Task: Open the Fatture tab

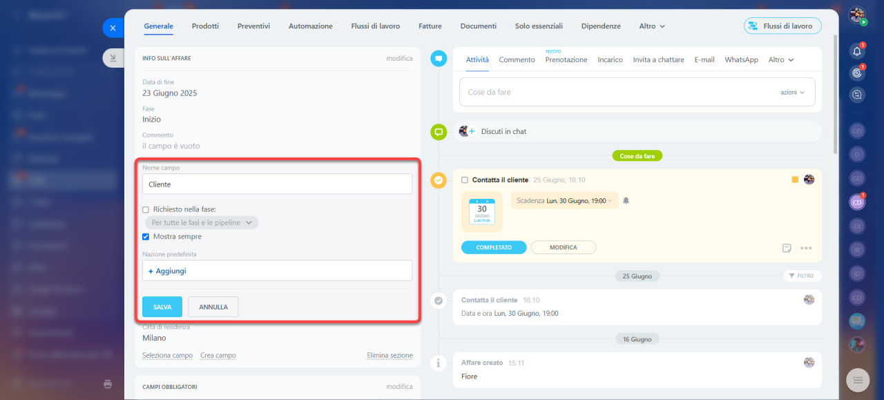Action: [430, 26]
